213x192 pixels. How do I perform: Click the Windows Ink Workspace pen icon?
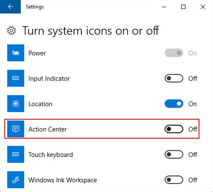click(x=16, y=180)
